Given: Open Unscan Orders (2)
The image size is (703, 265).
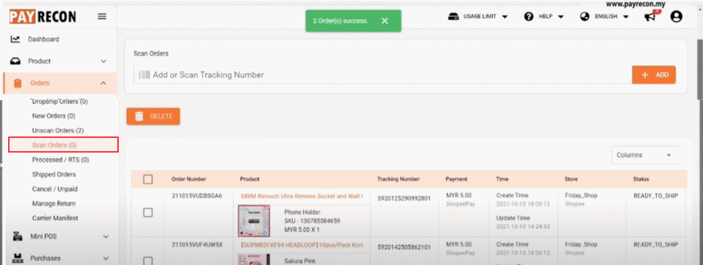Looking at the screenshot, I should [x=58, y=131].
